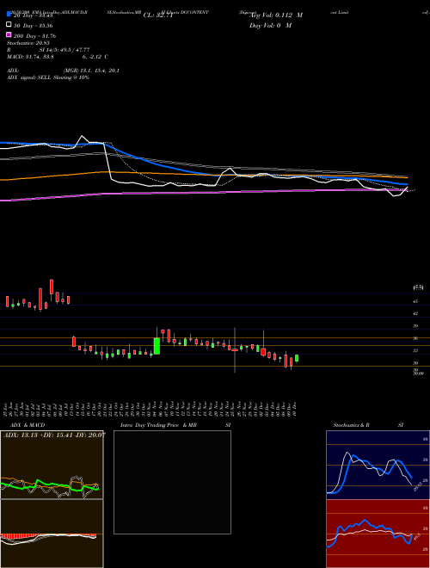
Task: Click the last green candle on the chart
Action: pyautogui.click(x=297, y=358)
